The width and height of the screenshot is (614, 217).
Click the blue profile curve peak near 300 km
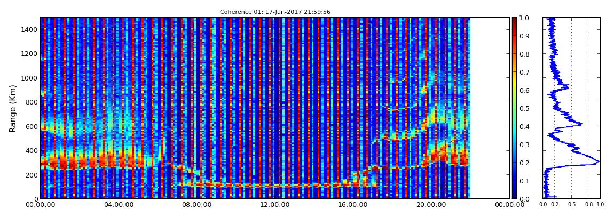(599, 161)
